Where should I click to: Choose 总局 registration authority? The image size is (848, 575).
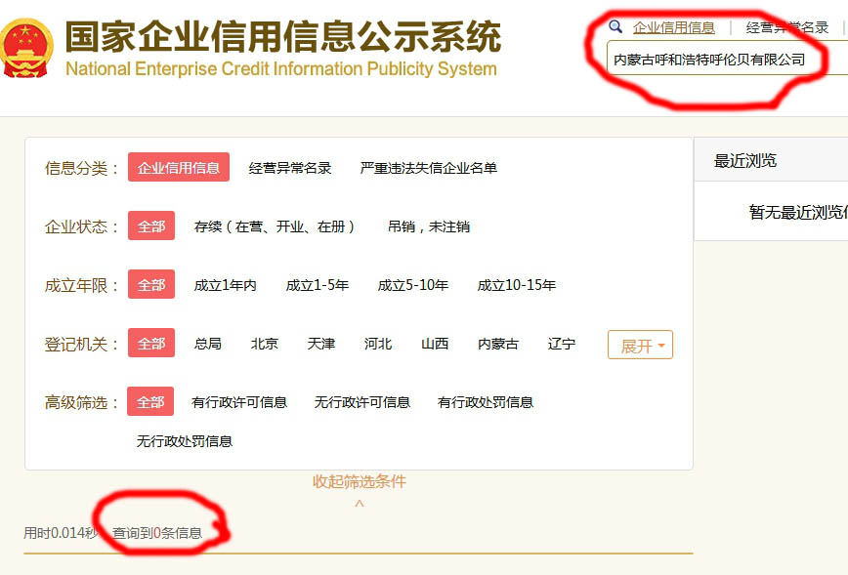click(x=208, y=343)
